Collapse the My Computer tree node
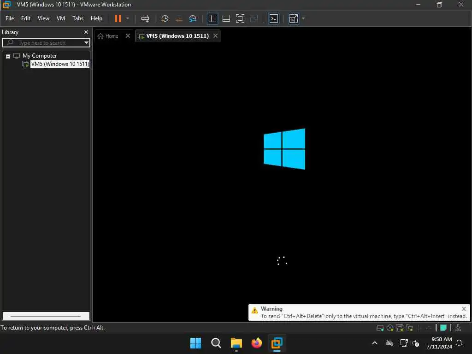This screenshot has height=354, width=472. (x=8, y=56)
